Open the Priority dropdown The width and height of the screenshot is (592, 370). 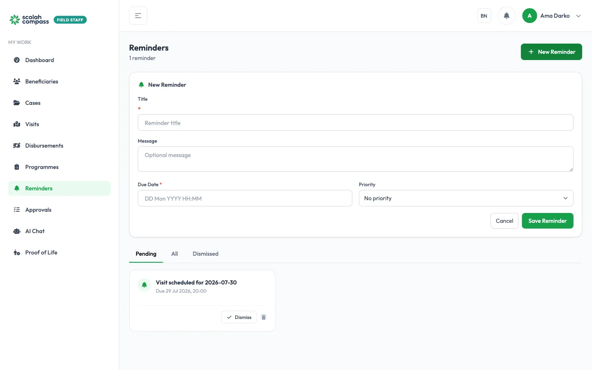coord(466,198)
